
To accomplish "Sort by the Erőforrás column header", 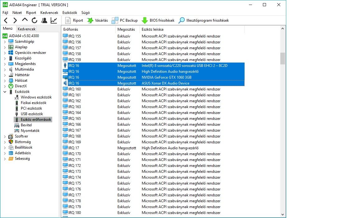I will pyautogui.click(x=89, y=29).
